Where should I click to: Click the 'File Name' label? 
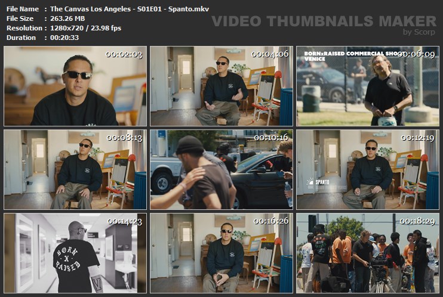point(23,9)
